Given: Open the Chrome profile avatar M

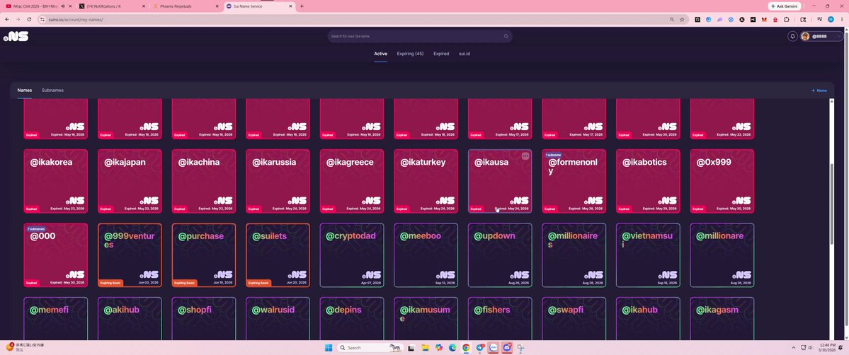Looking at the screenshot, I should 831,20.
